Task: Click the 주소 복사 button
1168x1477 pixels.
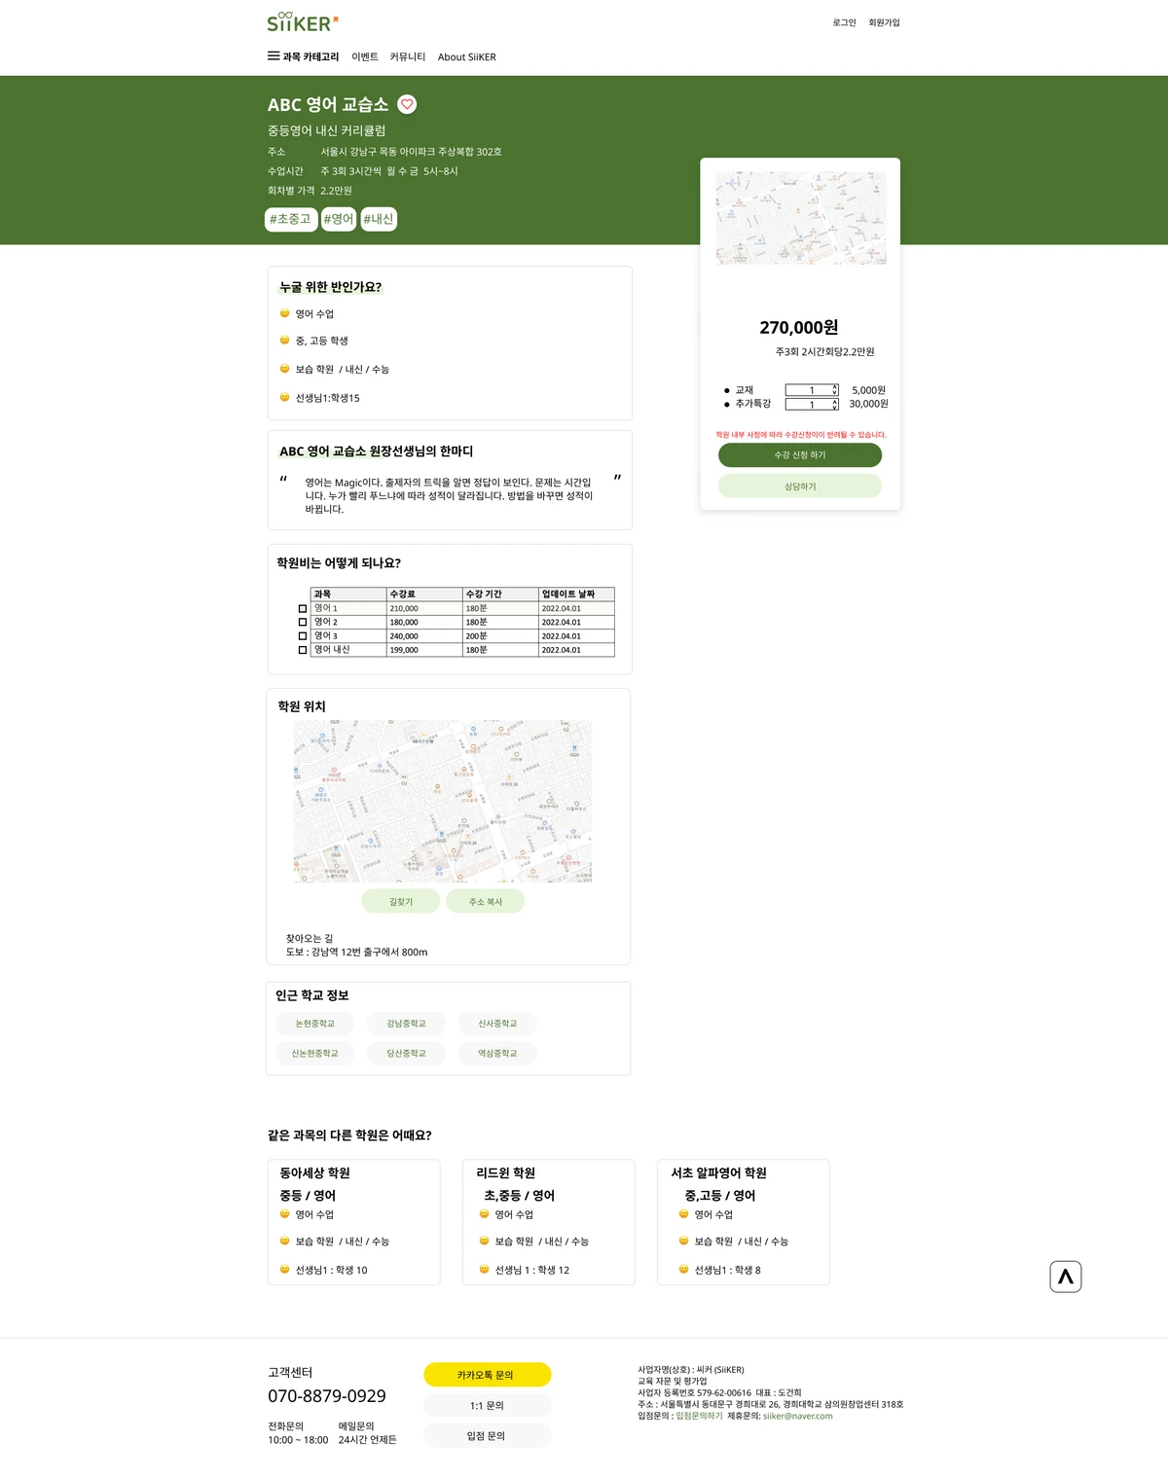Action: (x=486, y=902)
